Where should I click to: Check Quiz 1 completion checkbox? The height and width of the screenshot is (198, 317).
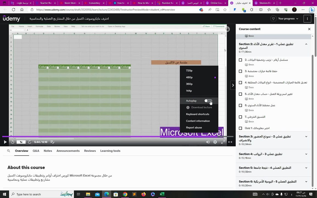tap(240, 128)
